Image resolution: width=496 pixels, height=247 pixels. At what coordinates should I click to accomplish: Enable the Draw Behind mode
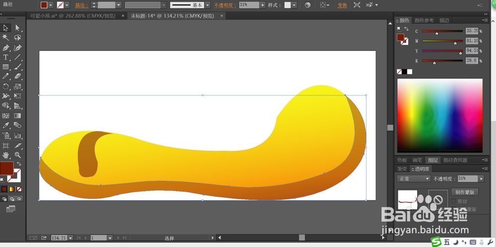click(x=12, y=198)
